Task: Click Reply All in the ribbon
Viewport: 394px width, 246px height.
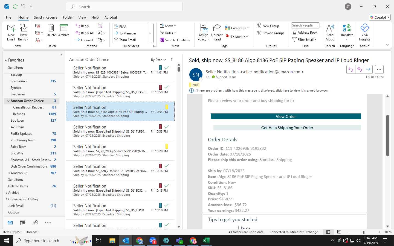Action: [85, 33]
